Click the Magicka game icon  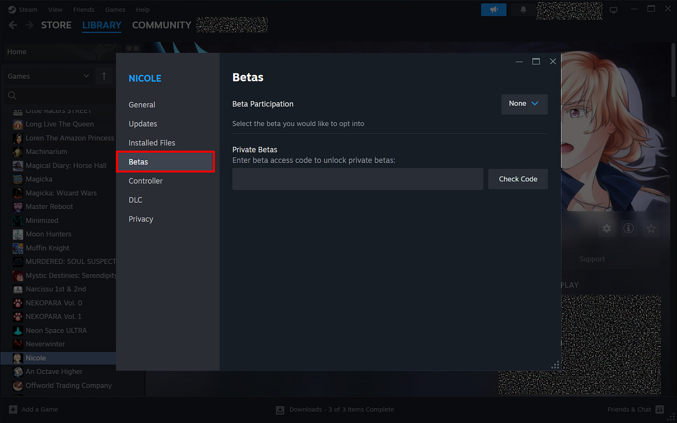click(18, 179)
